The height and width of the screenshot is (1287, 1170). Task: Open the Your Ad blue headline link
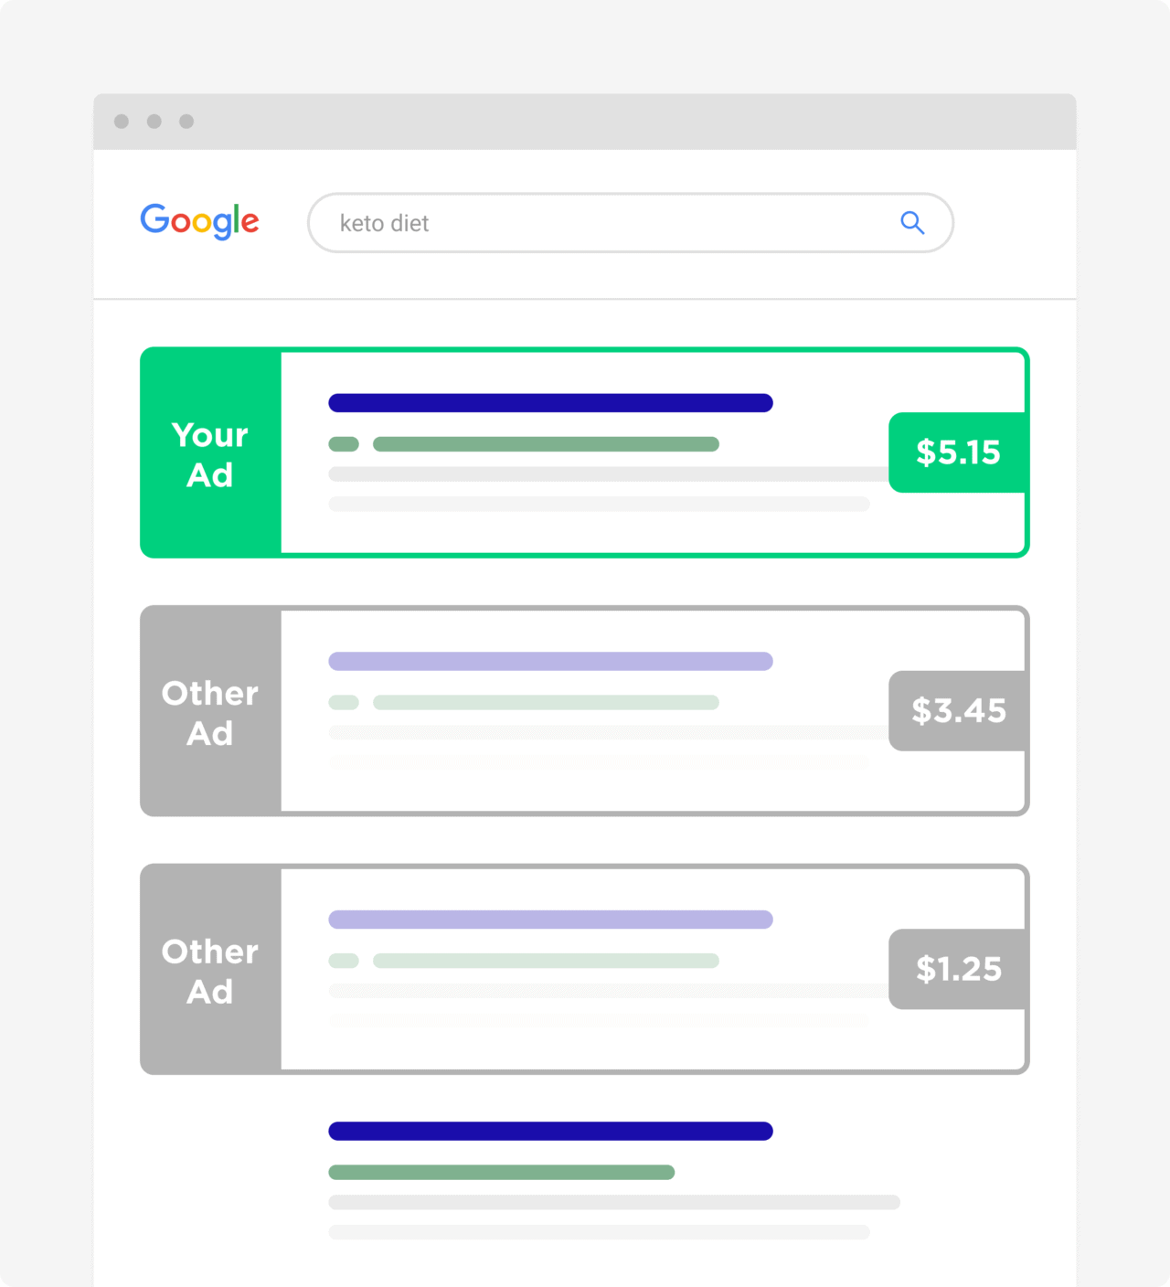point(550,403)
